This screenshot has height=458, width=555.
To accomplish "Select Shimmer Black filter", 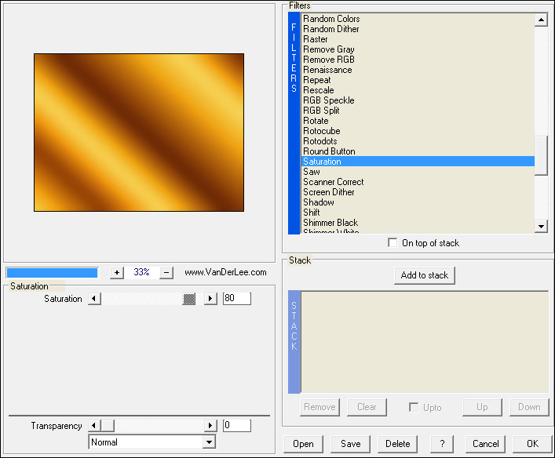I will [418, 223].
